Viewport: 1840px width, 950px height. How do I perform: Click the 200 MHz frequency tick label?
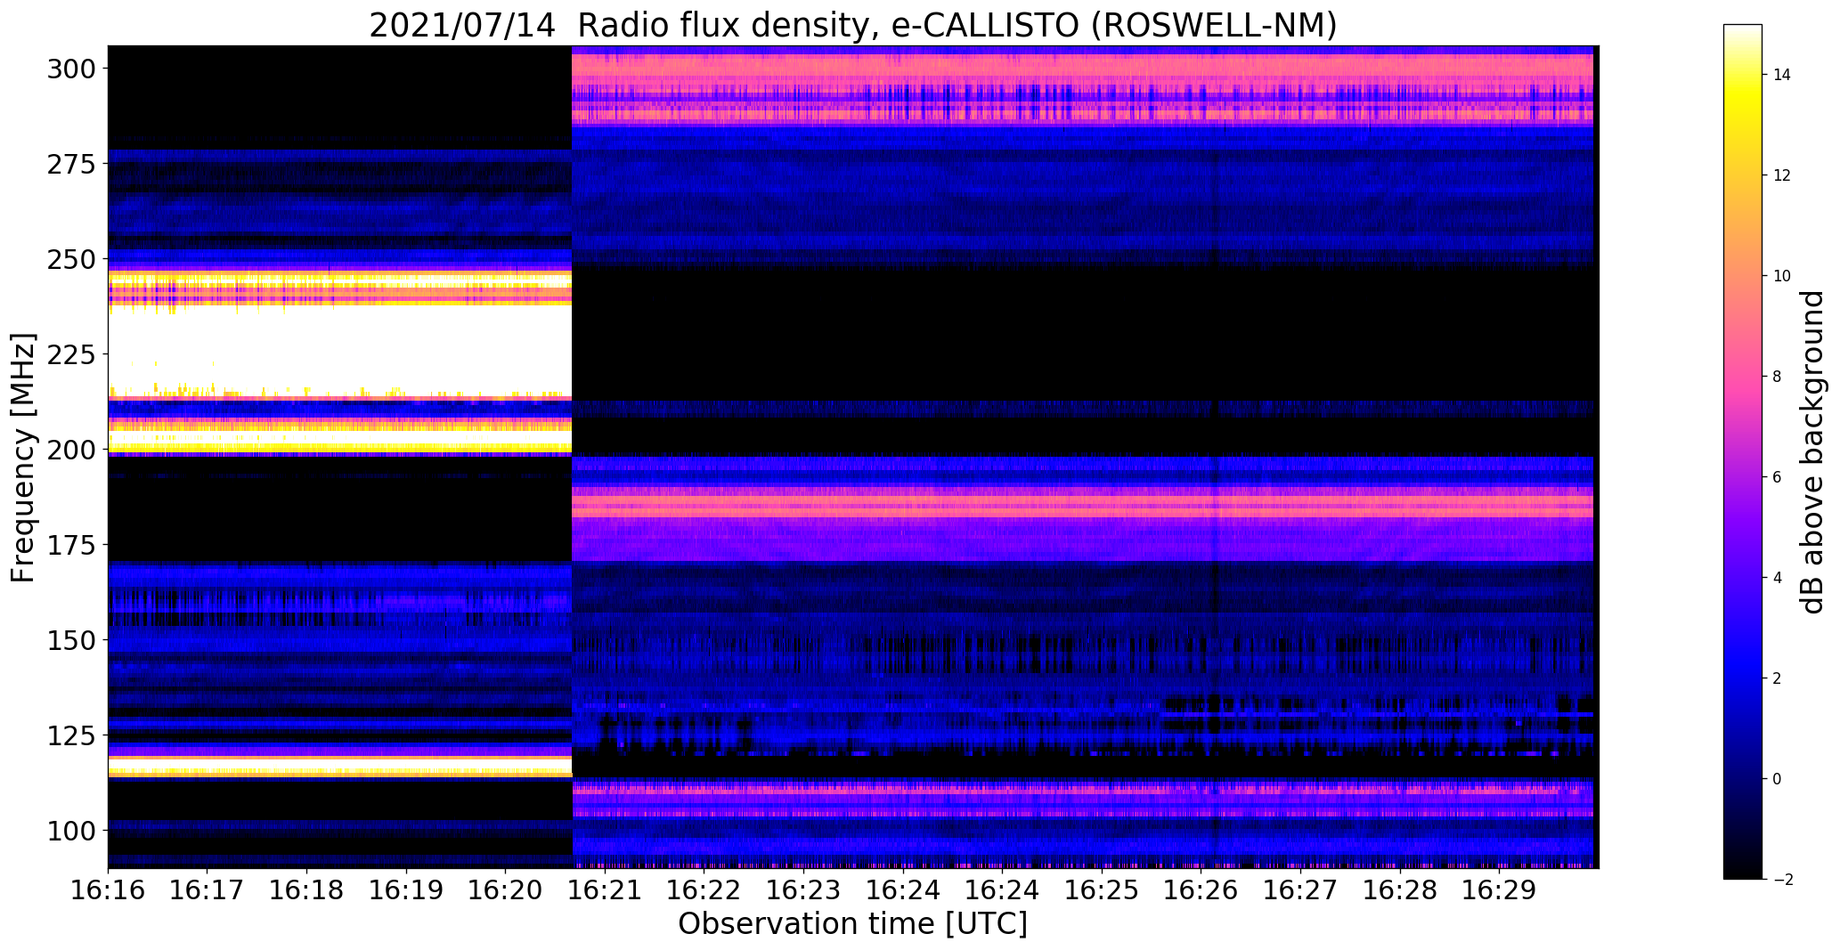coord(71,450)
